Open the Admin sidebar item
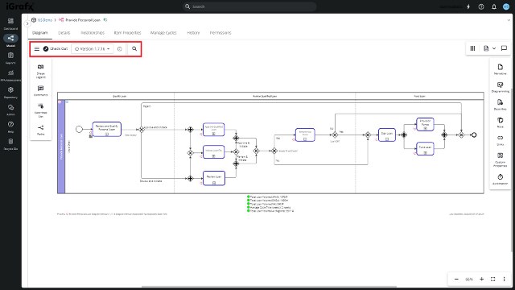This screenshot has width=515, height=290. [10, 110]
